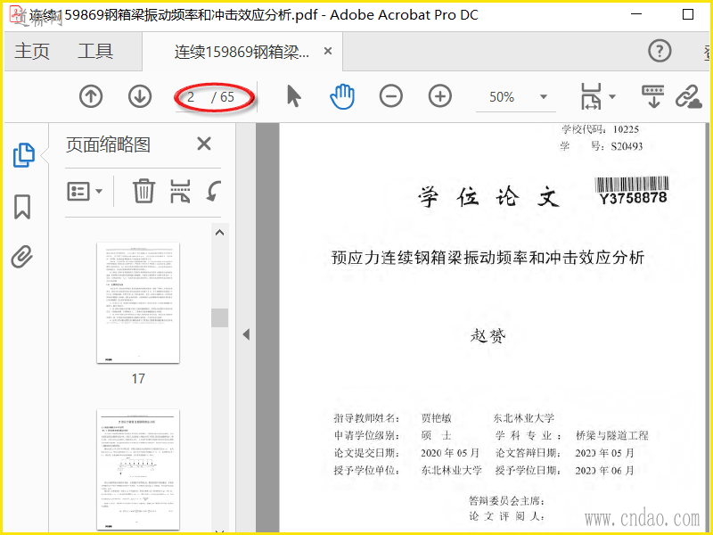Zoom in with the plus button
Screen dimensions: 713x535
(439, 96)
